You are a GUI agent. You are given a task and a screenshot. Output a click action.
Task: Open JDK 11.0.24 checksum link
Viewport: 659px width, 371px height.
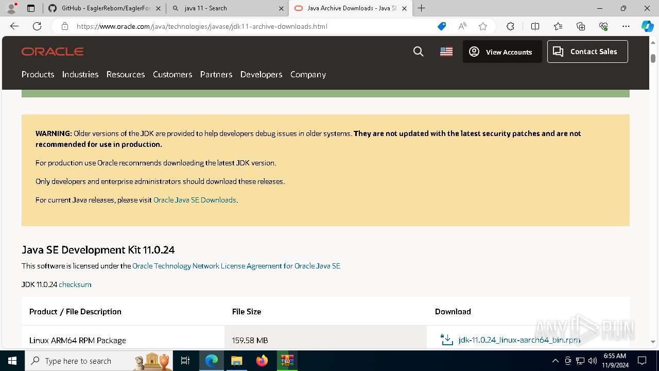coord(75,284)
